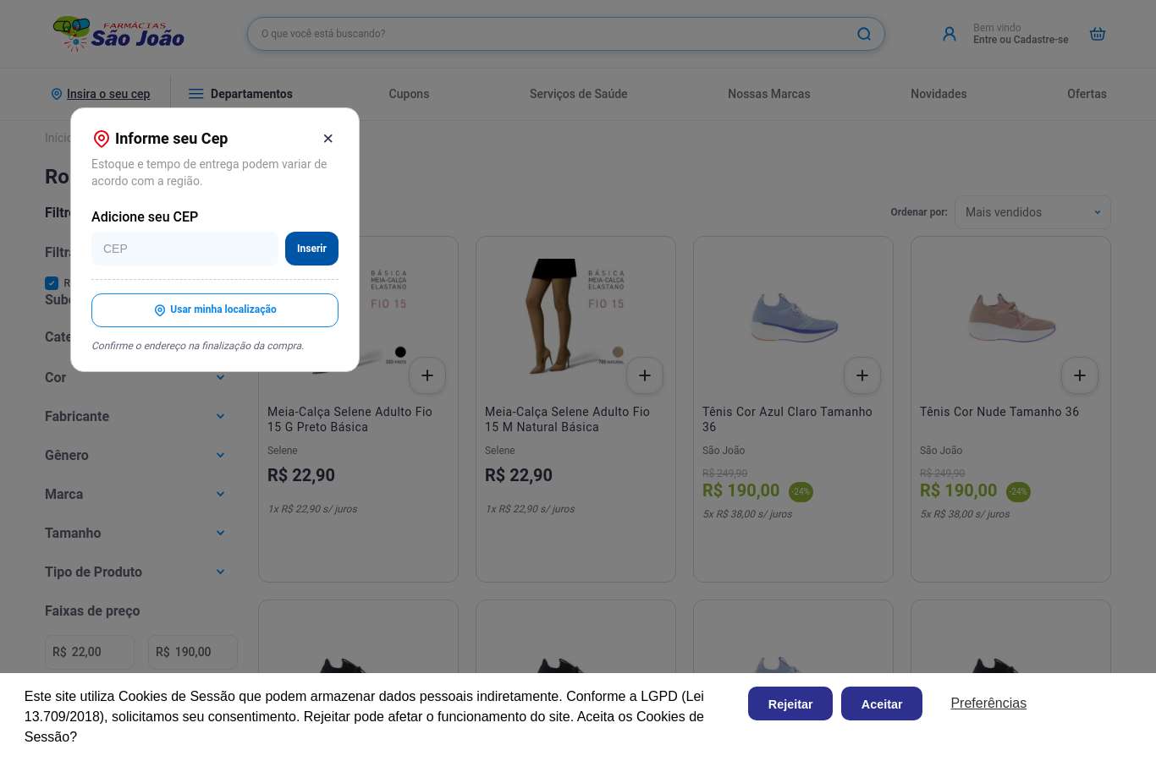Reject cookies with Rejeitar
1156x761 pixels.
click(x=790, y=704)
